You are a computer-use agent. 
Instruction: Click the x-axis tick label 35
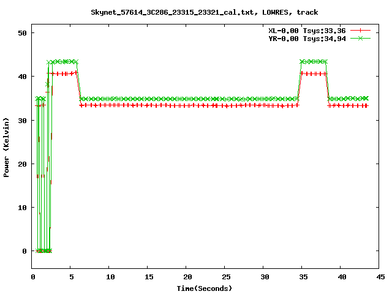click(303, 277)
